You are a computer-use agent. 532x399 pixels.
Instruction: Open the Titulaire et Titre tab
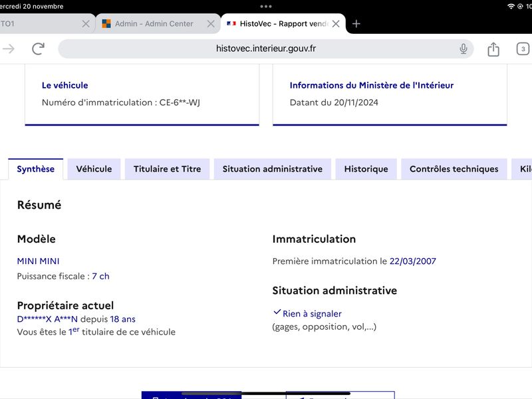pyautogui.click(x=168, y=169)
